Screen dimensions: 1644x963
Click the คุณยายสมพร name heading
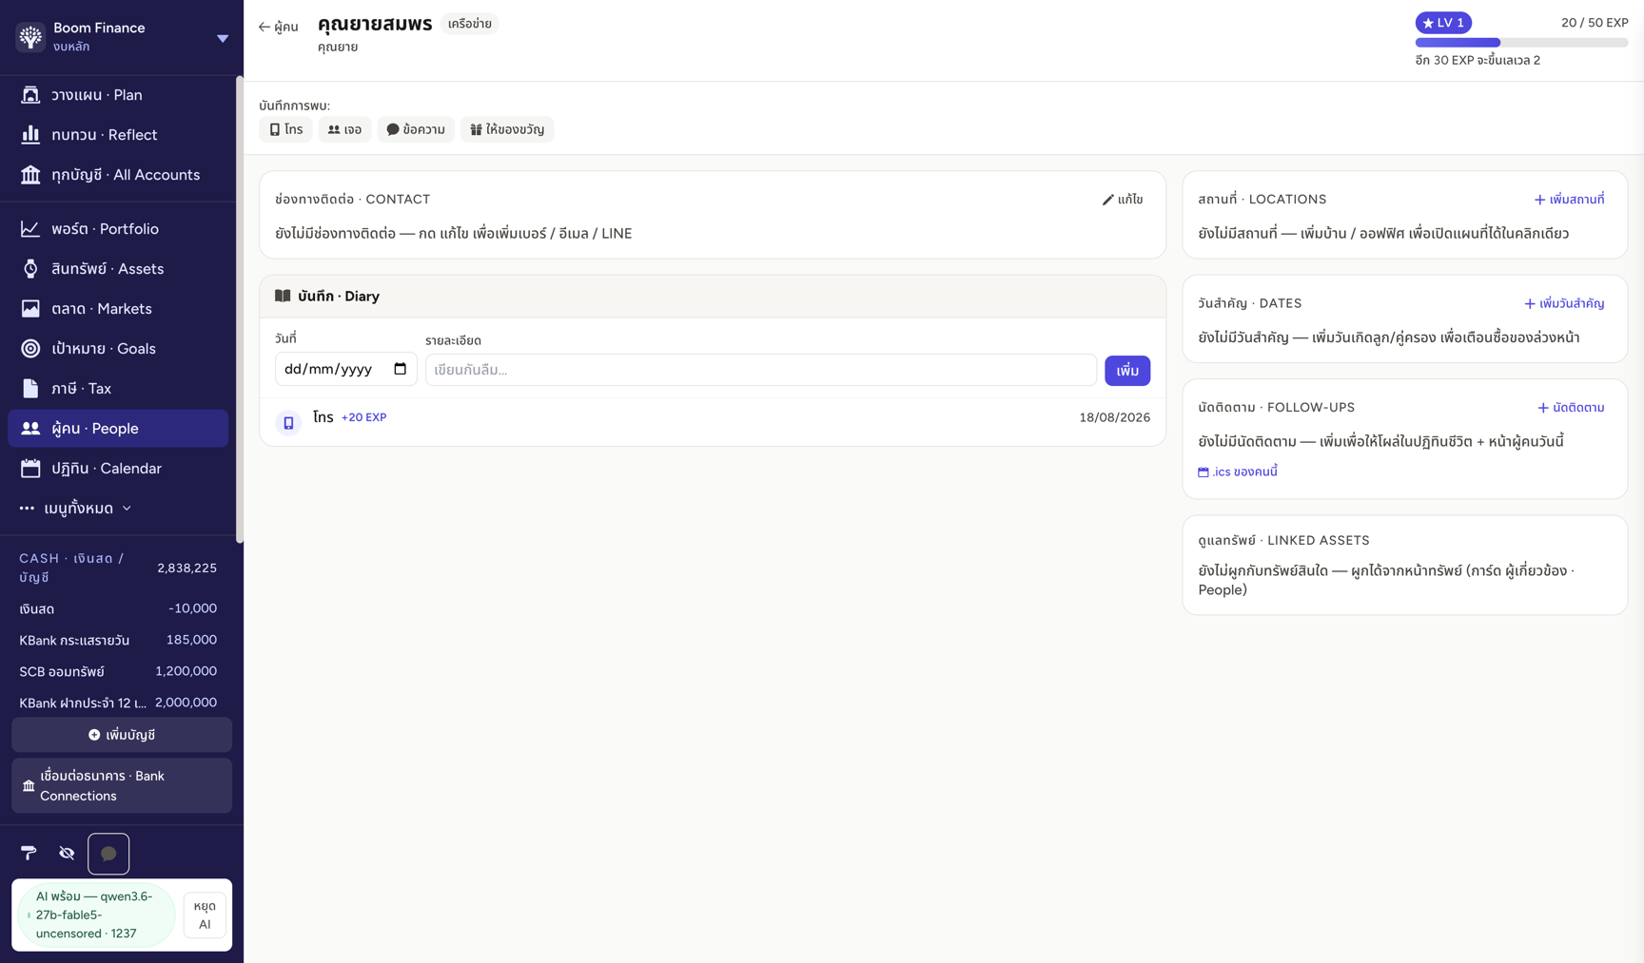pyautogui.click(x=375, y=24)
